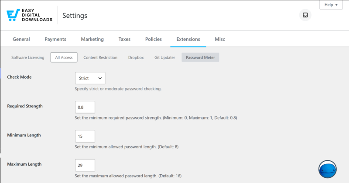
Task: Open Software Licensing section
Action: point(28,57)
